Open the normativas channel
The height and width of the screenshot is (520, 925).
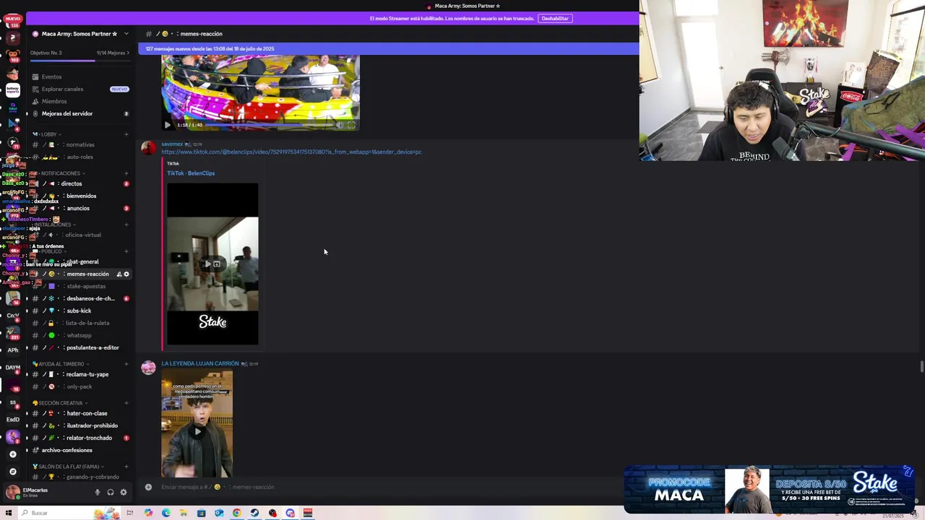point(79,144)
